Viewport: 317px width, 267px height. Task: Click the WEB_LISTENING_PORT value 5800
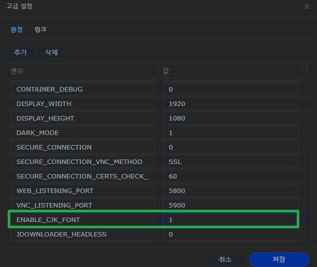pyautogui.click(x=230, y=190)
